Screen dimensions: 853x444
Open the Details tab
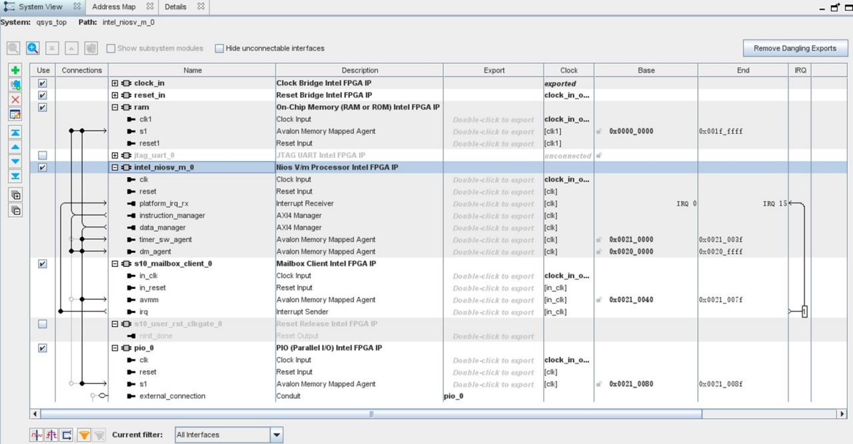point(176,7)
